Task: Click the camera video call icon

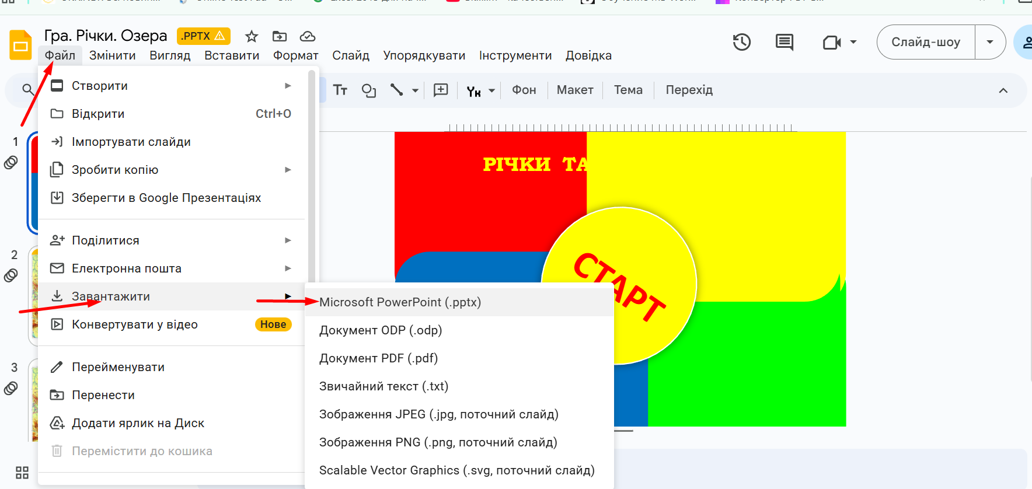Action: tap(832, 42)
